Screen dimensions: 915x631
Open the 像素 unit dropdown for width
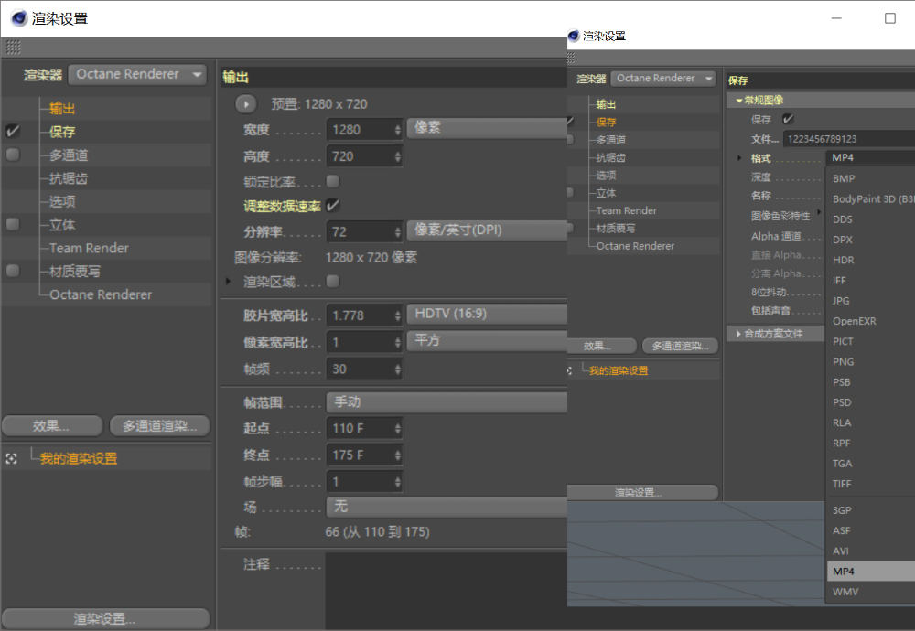pyautogui.click(x=488, y=128)
